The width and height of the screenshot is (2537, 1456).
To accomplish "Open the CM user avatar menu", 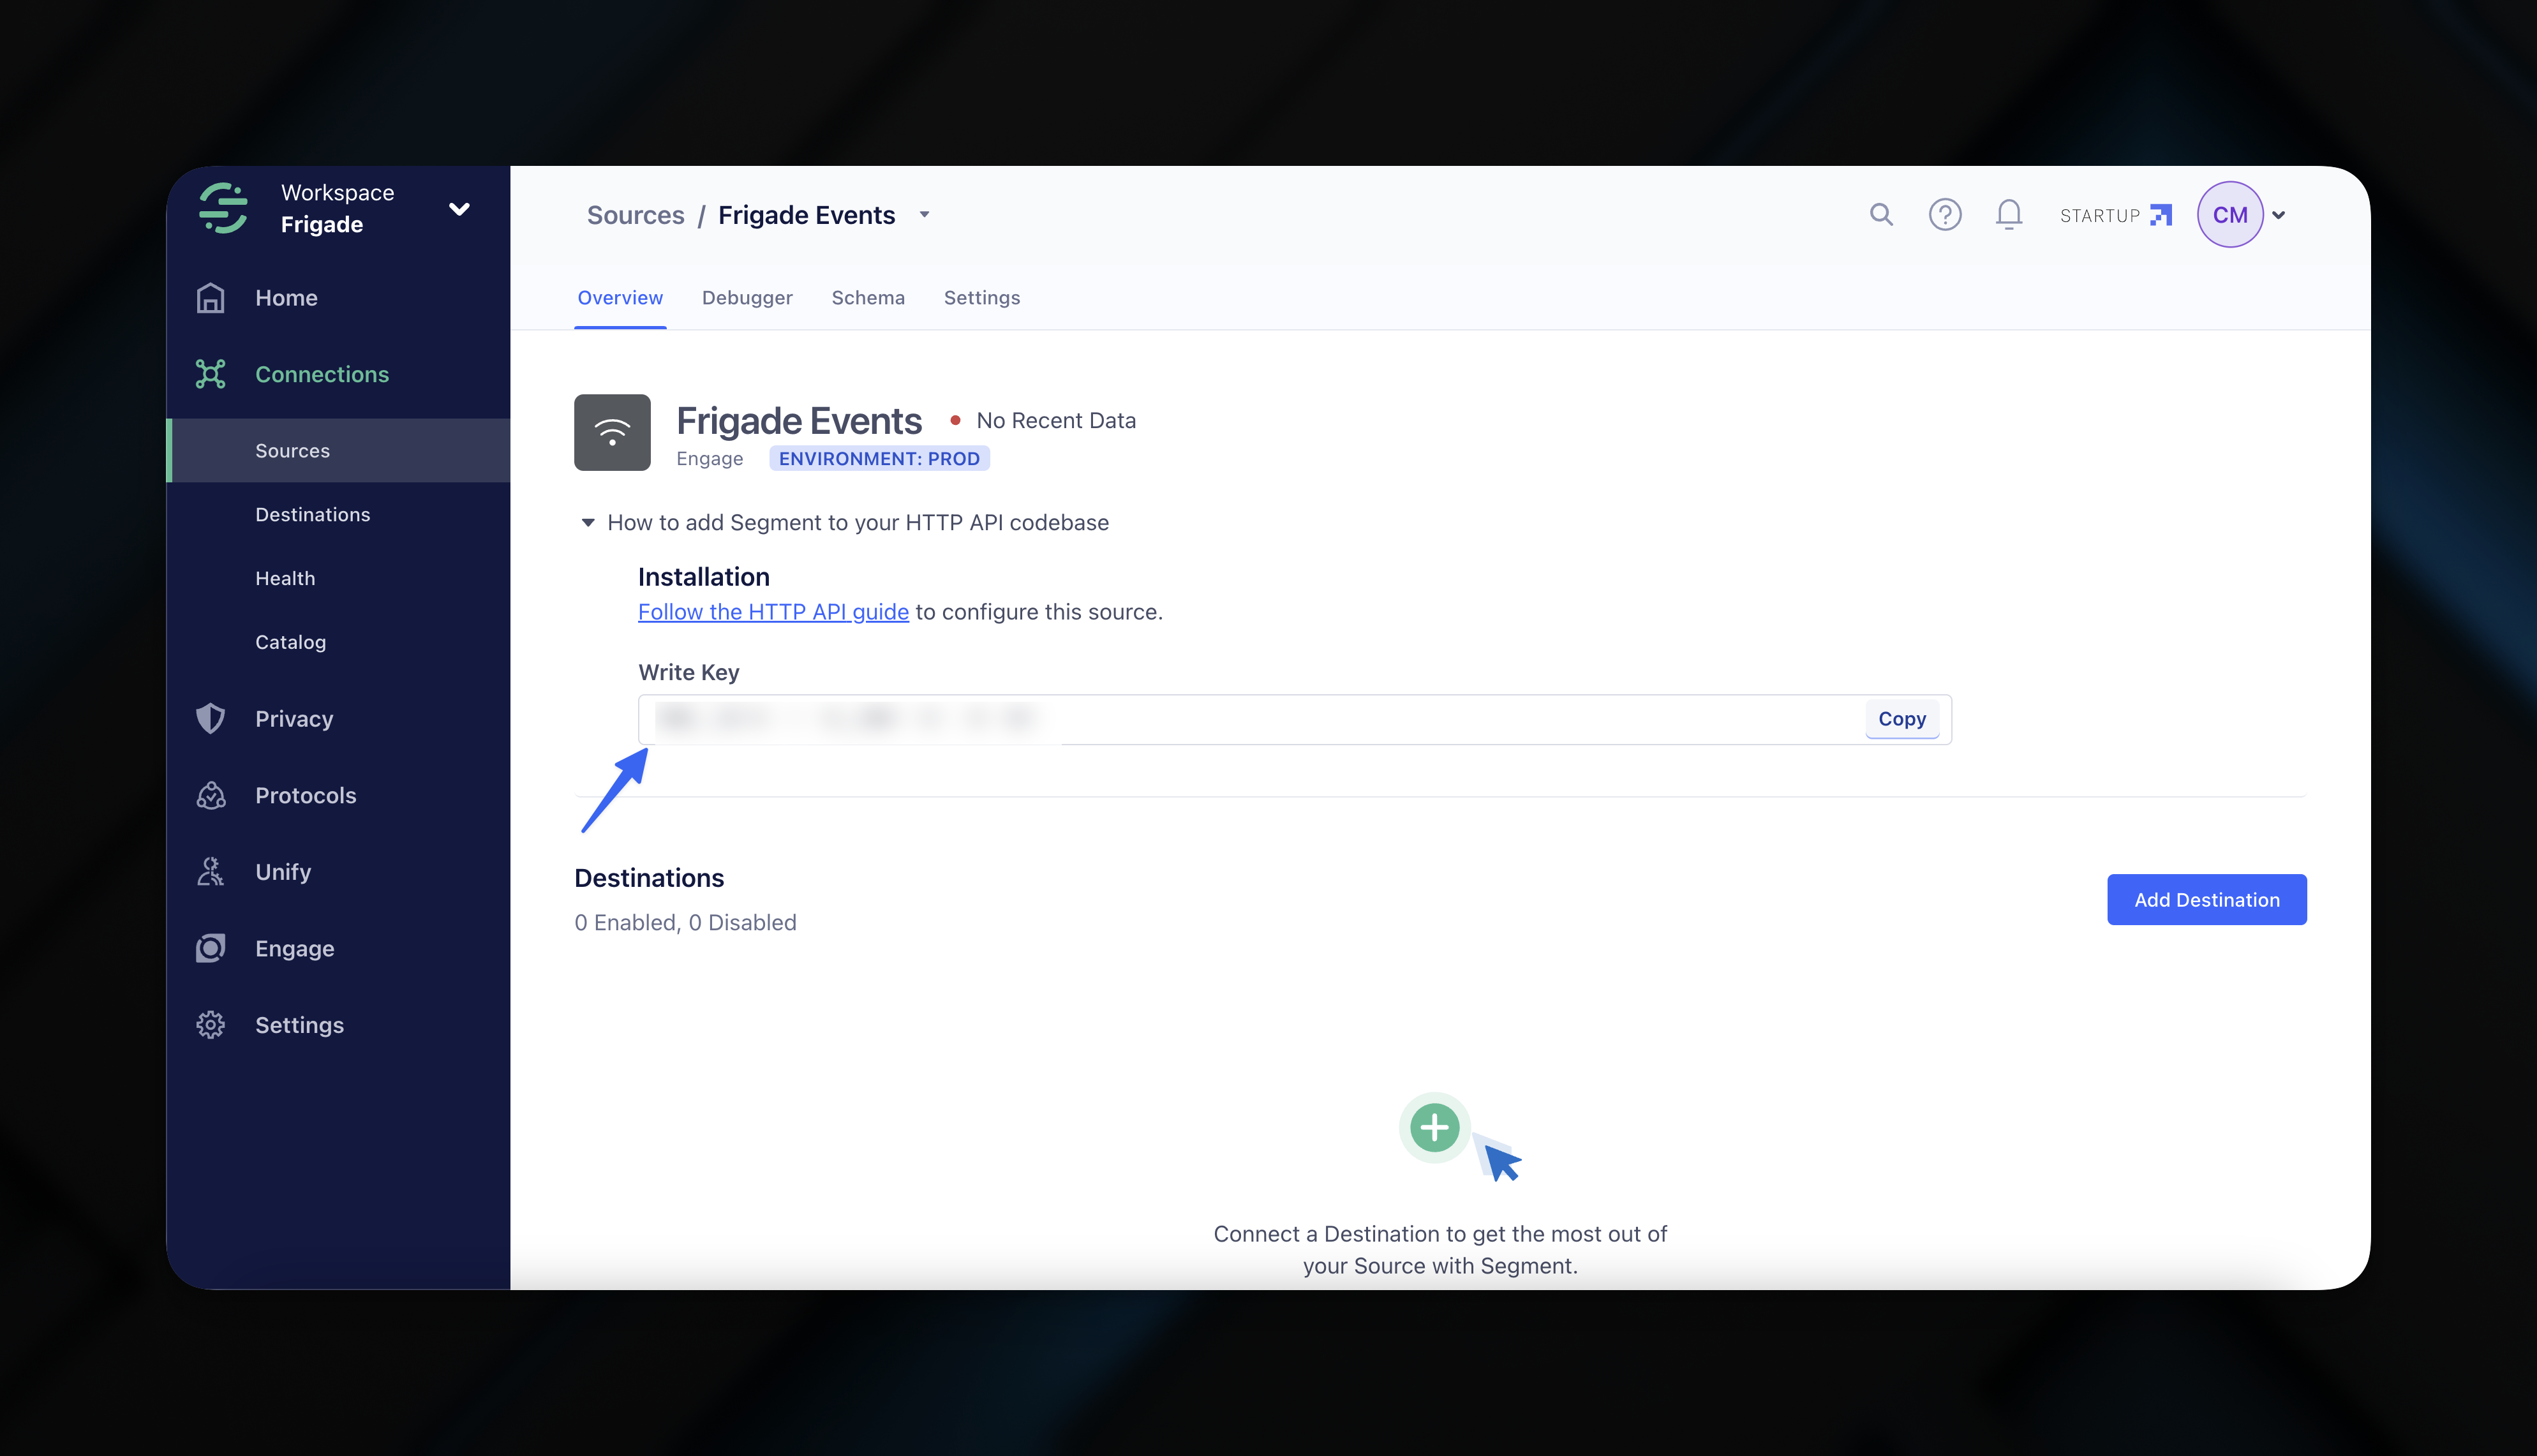I will [x=2230, y=214].
